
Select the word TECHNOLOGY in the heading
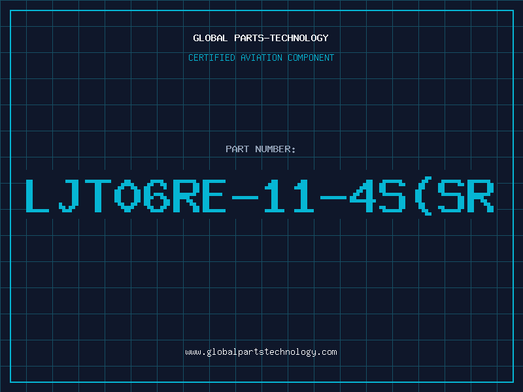[x=299, y=38]
